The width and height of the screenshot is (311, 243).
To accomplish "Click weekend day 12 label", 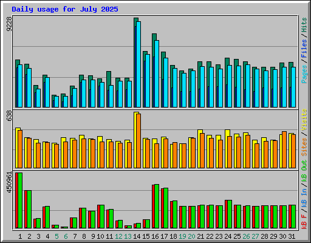I will [x=118, y=236].
